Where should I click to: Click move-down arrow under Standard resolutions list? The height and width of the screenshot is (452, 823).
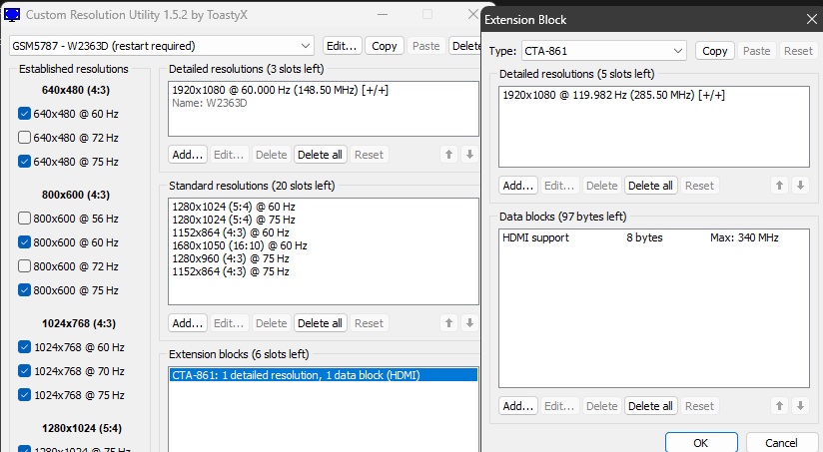[x=469, y=323]
